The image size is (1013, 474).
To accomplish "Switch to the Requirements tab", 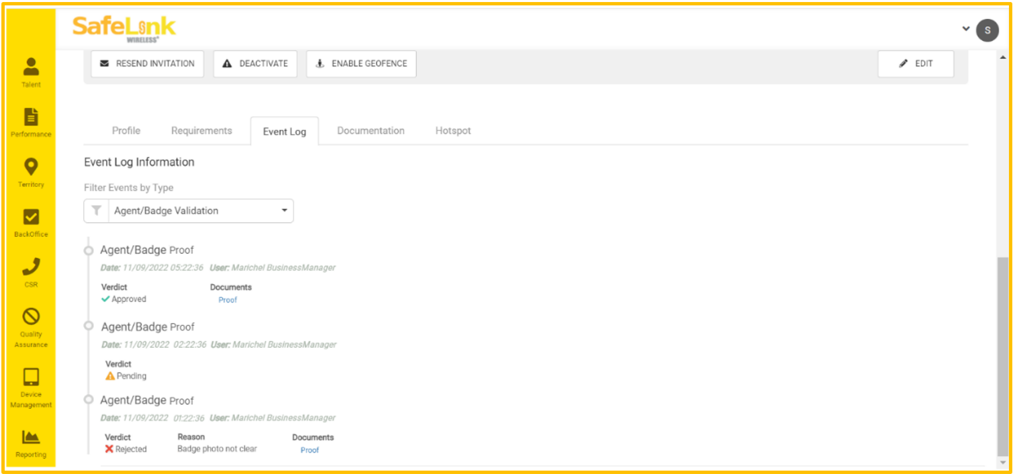I will pyautogui.click(x=201, y=131).
